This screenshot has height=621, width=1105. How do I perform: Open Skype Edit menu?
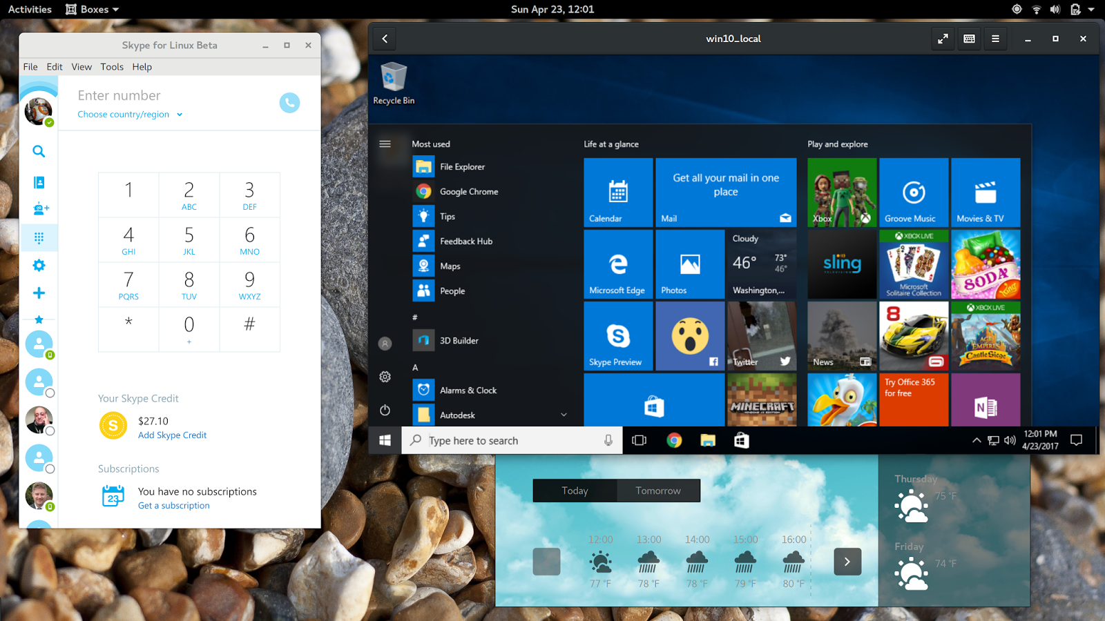[55, 67]
